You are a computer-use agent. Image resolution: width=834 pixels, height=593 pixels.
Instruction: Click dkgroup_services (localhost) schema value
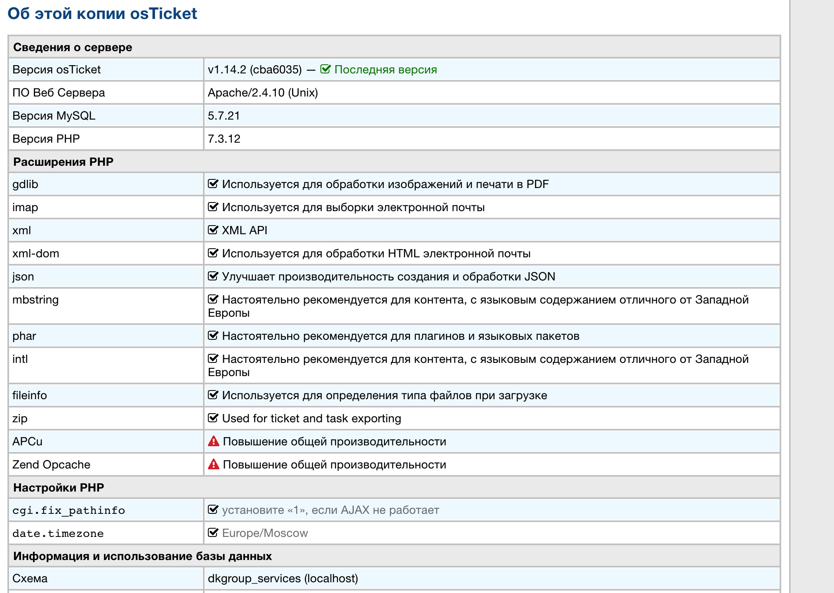pos(283,578)
